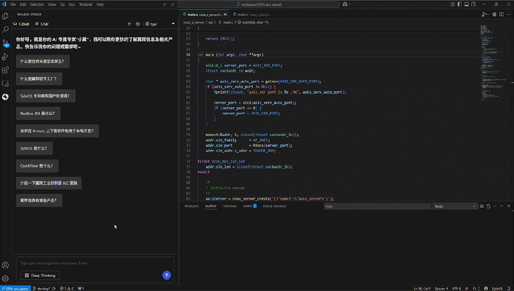
Task: Click the Copilot status icon in the status bar
Action: point(486,288)
